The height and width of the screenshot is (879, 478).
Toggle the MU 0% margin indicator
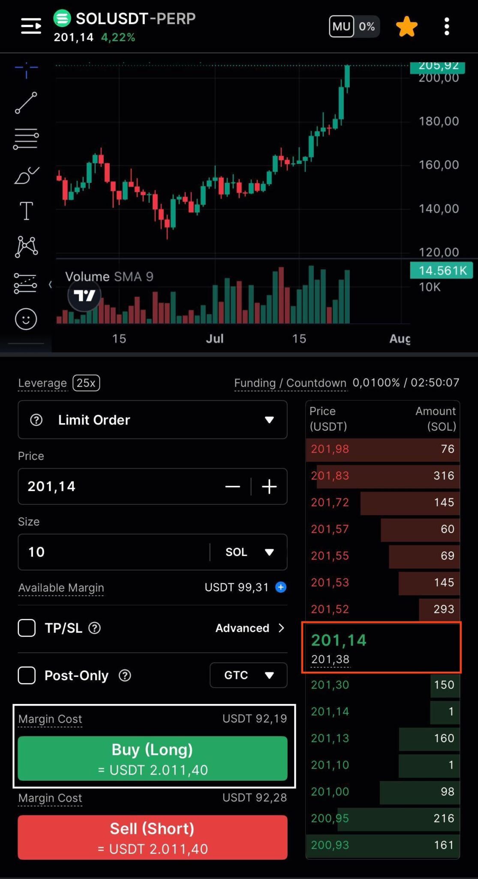(354, 27)
